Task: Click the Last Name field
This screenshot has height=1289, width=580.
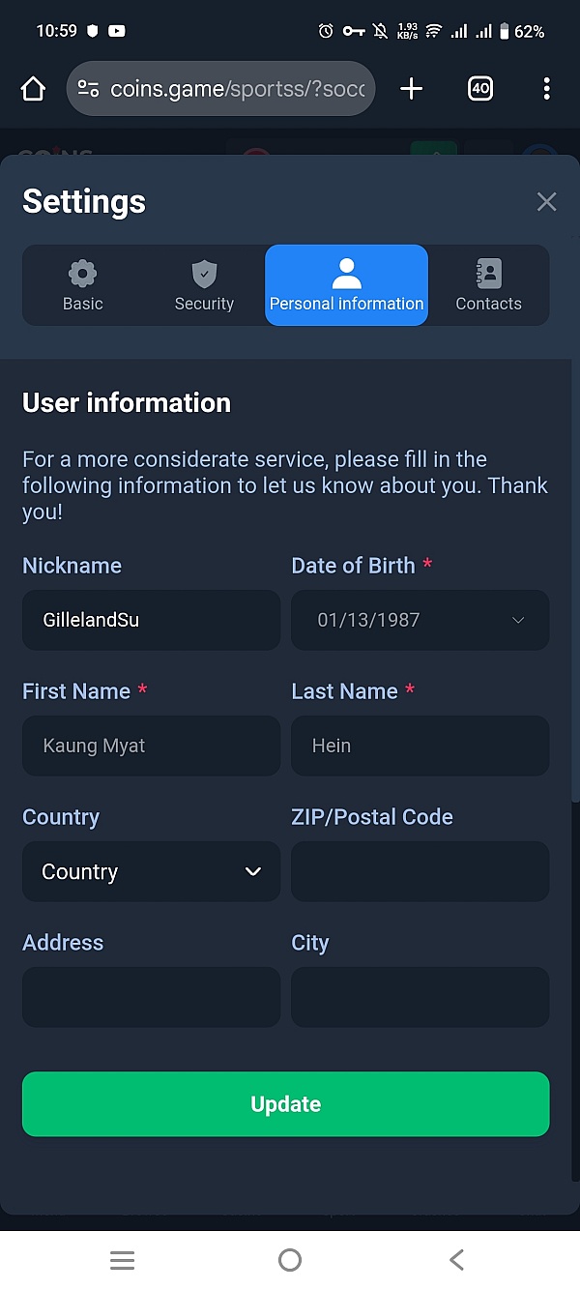Action: 420,746
